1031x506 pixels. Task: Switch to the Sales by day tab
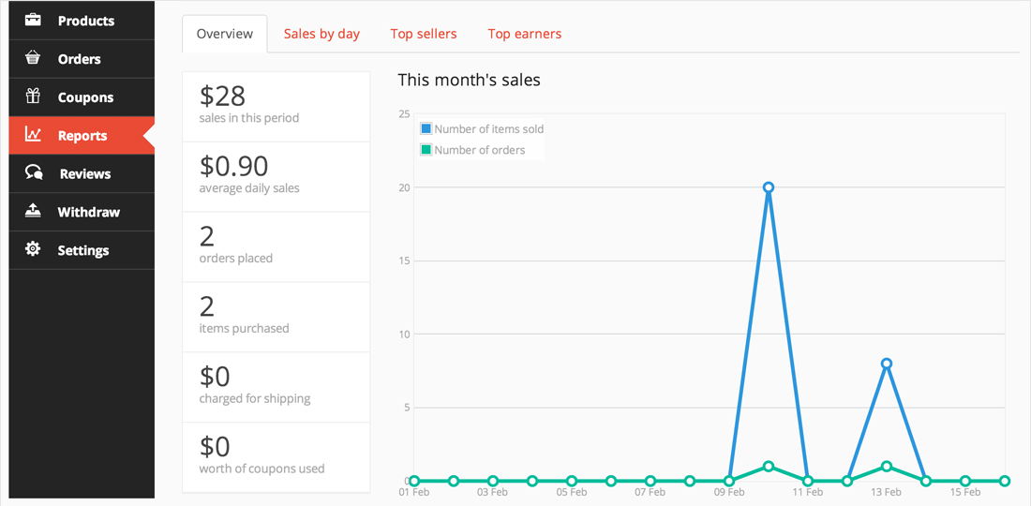point(321,34)
